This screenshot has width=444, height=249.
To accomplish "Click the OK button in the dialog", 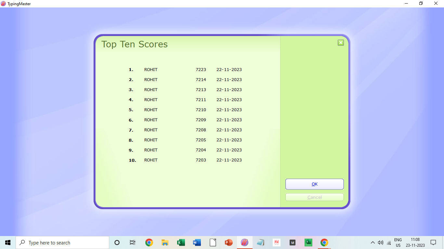I will pyautogui.click(x=314, y=184).
